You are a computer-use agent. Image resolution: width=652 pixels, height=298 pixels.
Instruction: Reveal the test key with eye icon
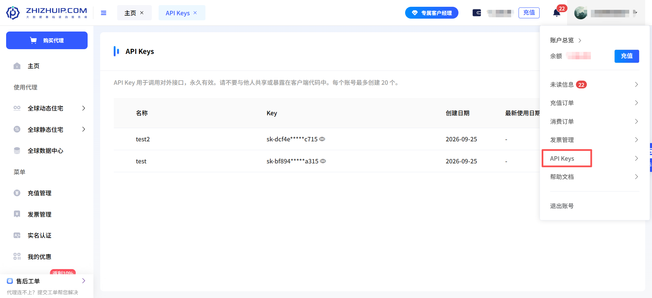point(323,161)
